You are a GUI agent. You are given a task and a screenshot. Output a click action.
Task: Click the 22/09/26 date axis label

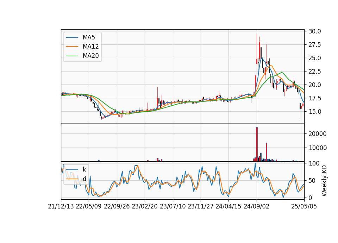click(x=117, y=206)
